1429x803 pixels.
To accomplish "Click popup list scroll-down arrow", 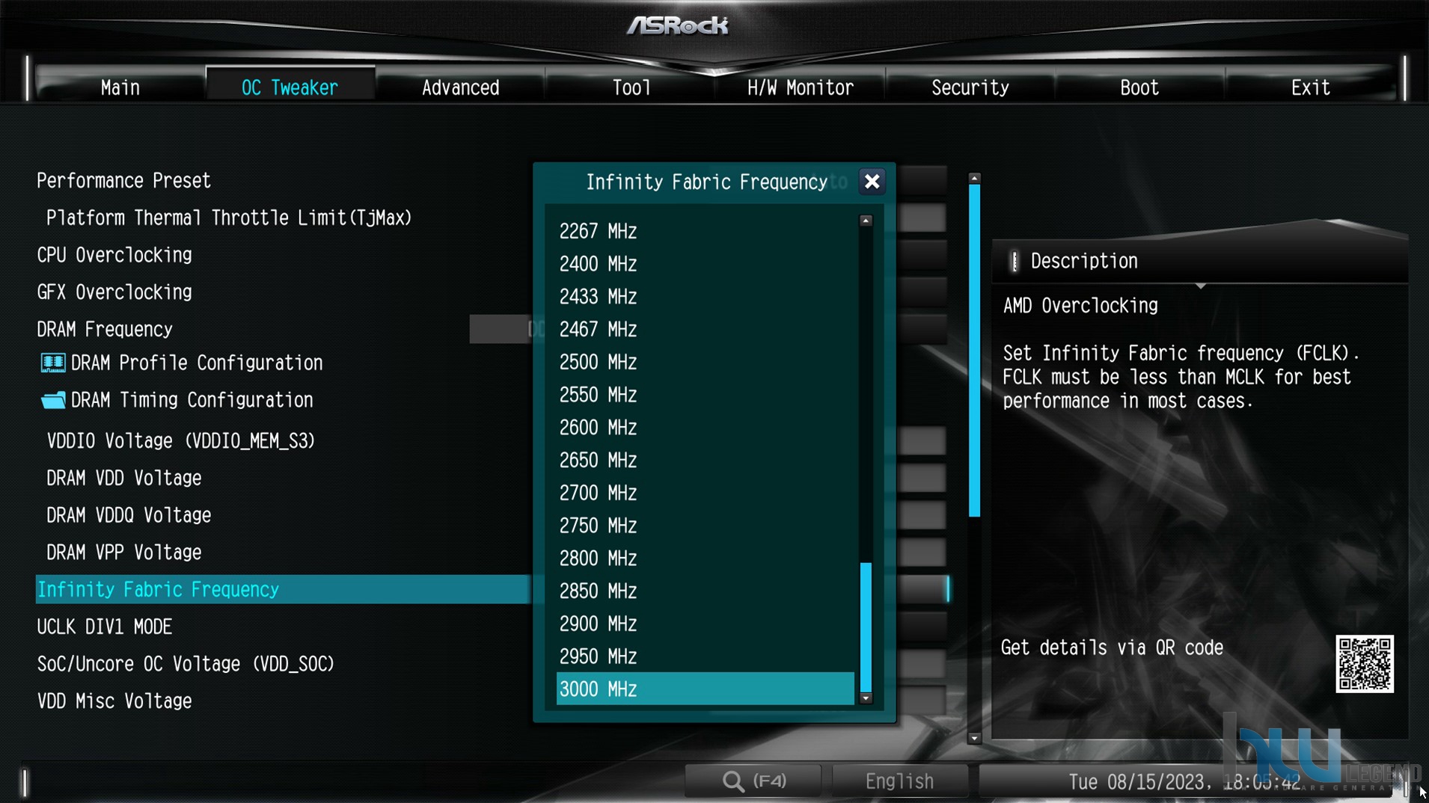I will [866, 698].
